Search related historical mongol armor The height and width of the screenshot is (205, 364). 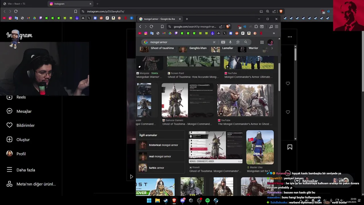coord(161,145)
